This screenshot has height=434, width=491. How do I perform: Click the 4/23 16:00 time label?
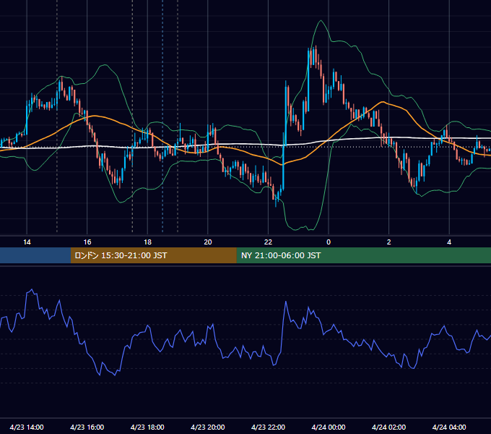pyautogui.click(x=87, y=427)
